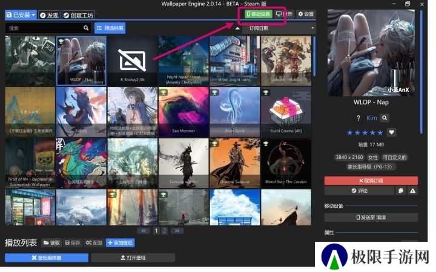Click the 可自定义的 customizable tag

pos(395,157)
